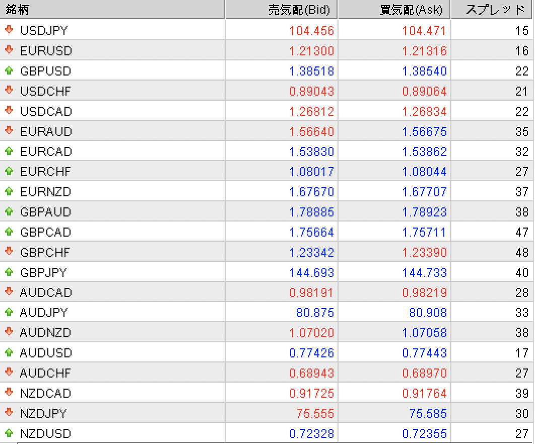
Task: Click the red down arrow beside NZDCAD
Action: pyautogui.click(x=9, y=392)
